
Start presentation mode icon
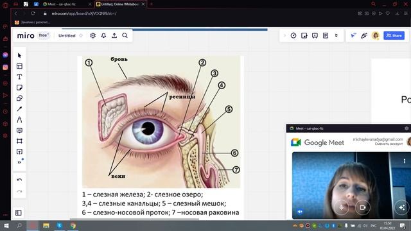pyautogui.click(x=315, y=35)
